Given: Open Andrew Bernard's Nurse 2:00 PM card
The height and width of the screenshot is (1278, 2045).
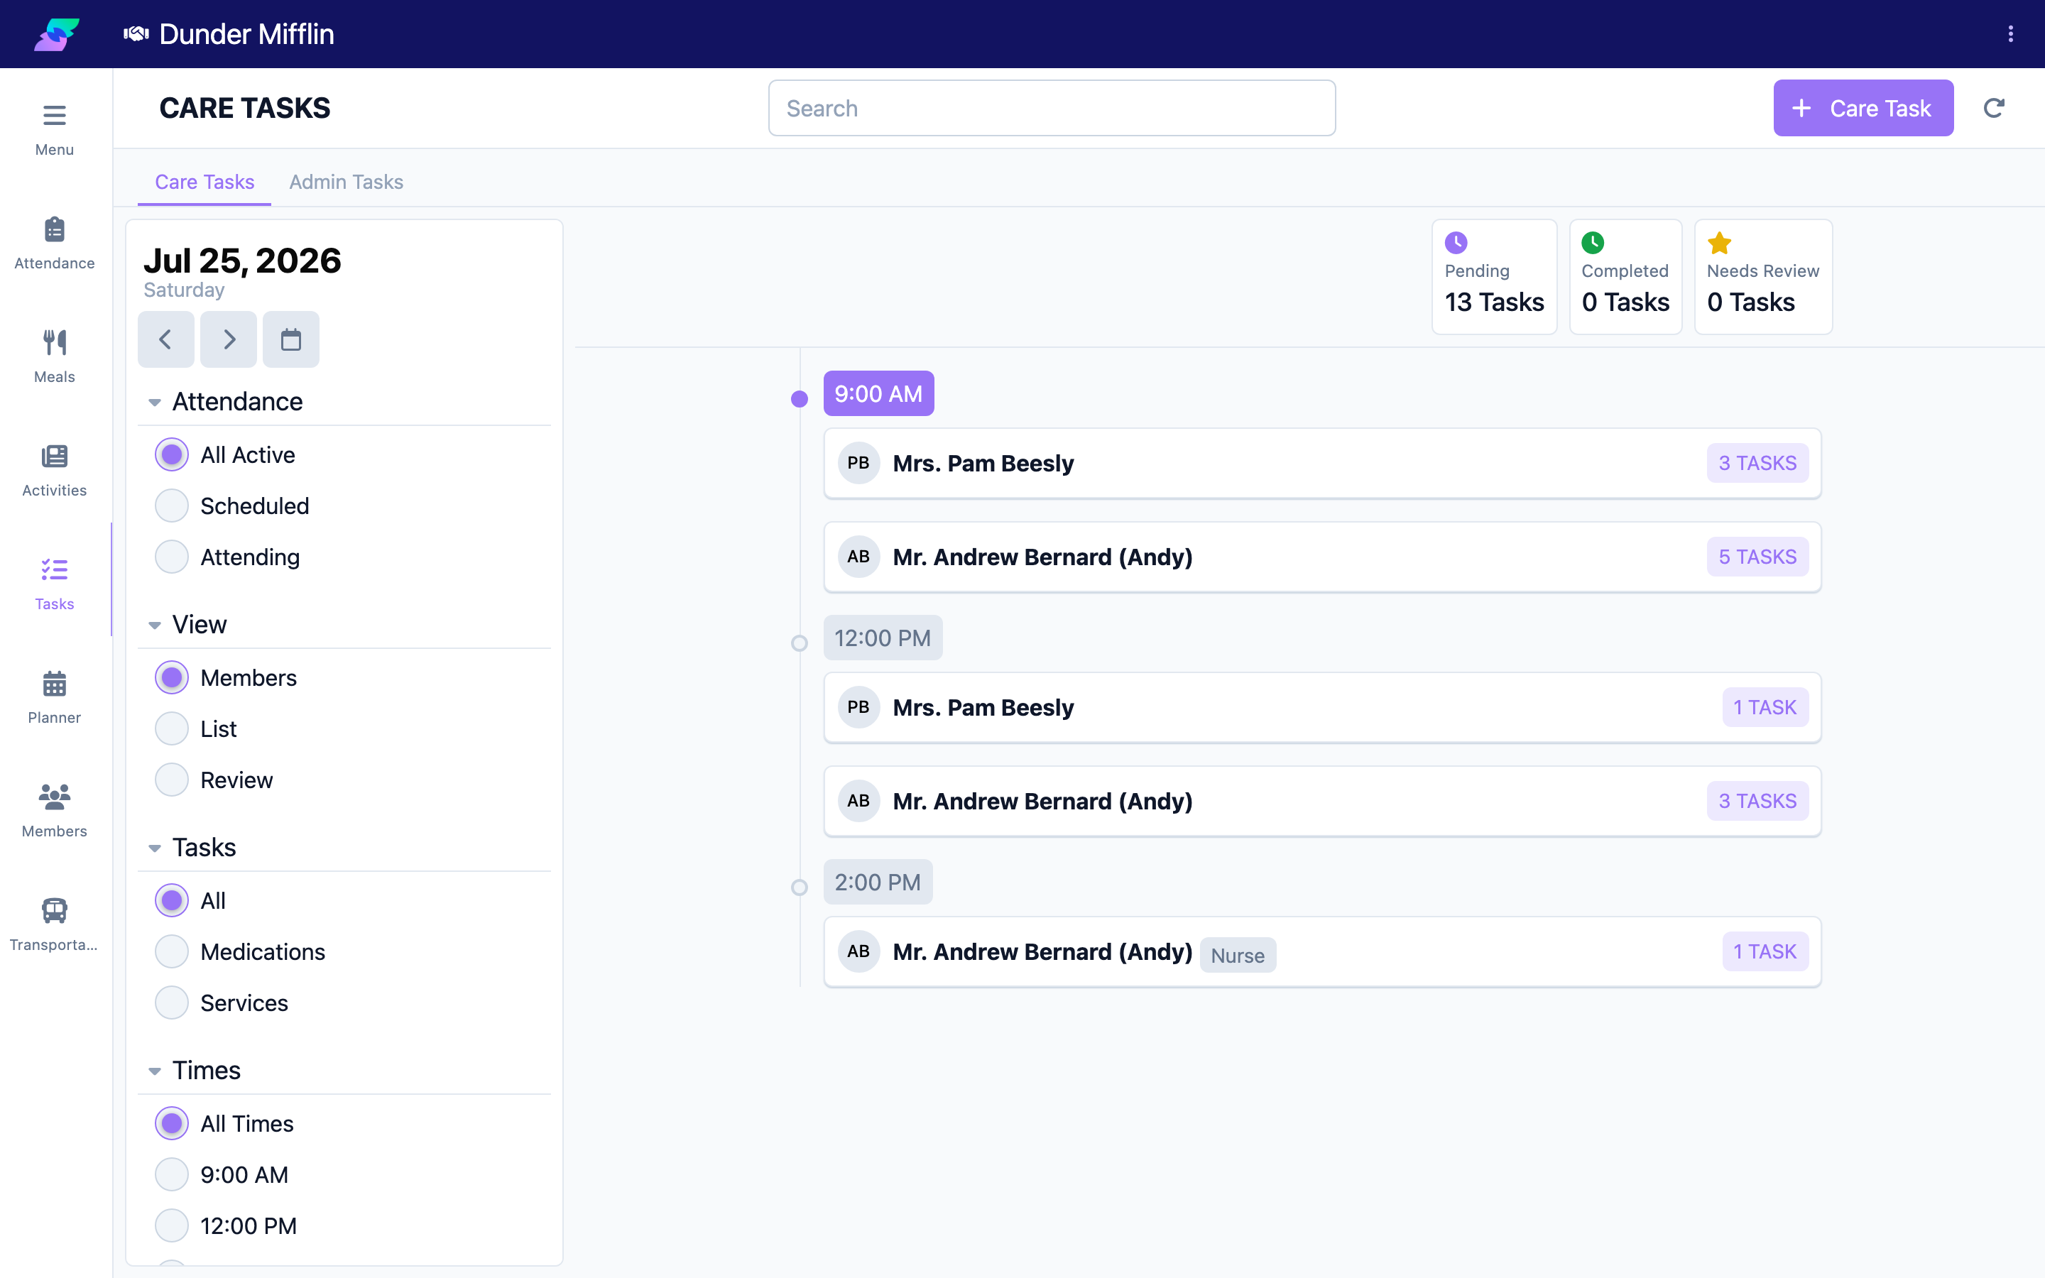Looking at the screenshot, I should (x=1322, y=951).
